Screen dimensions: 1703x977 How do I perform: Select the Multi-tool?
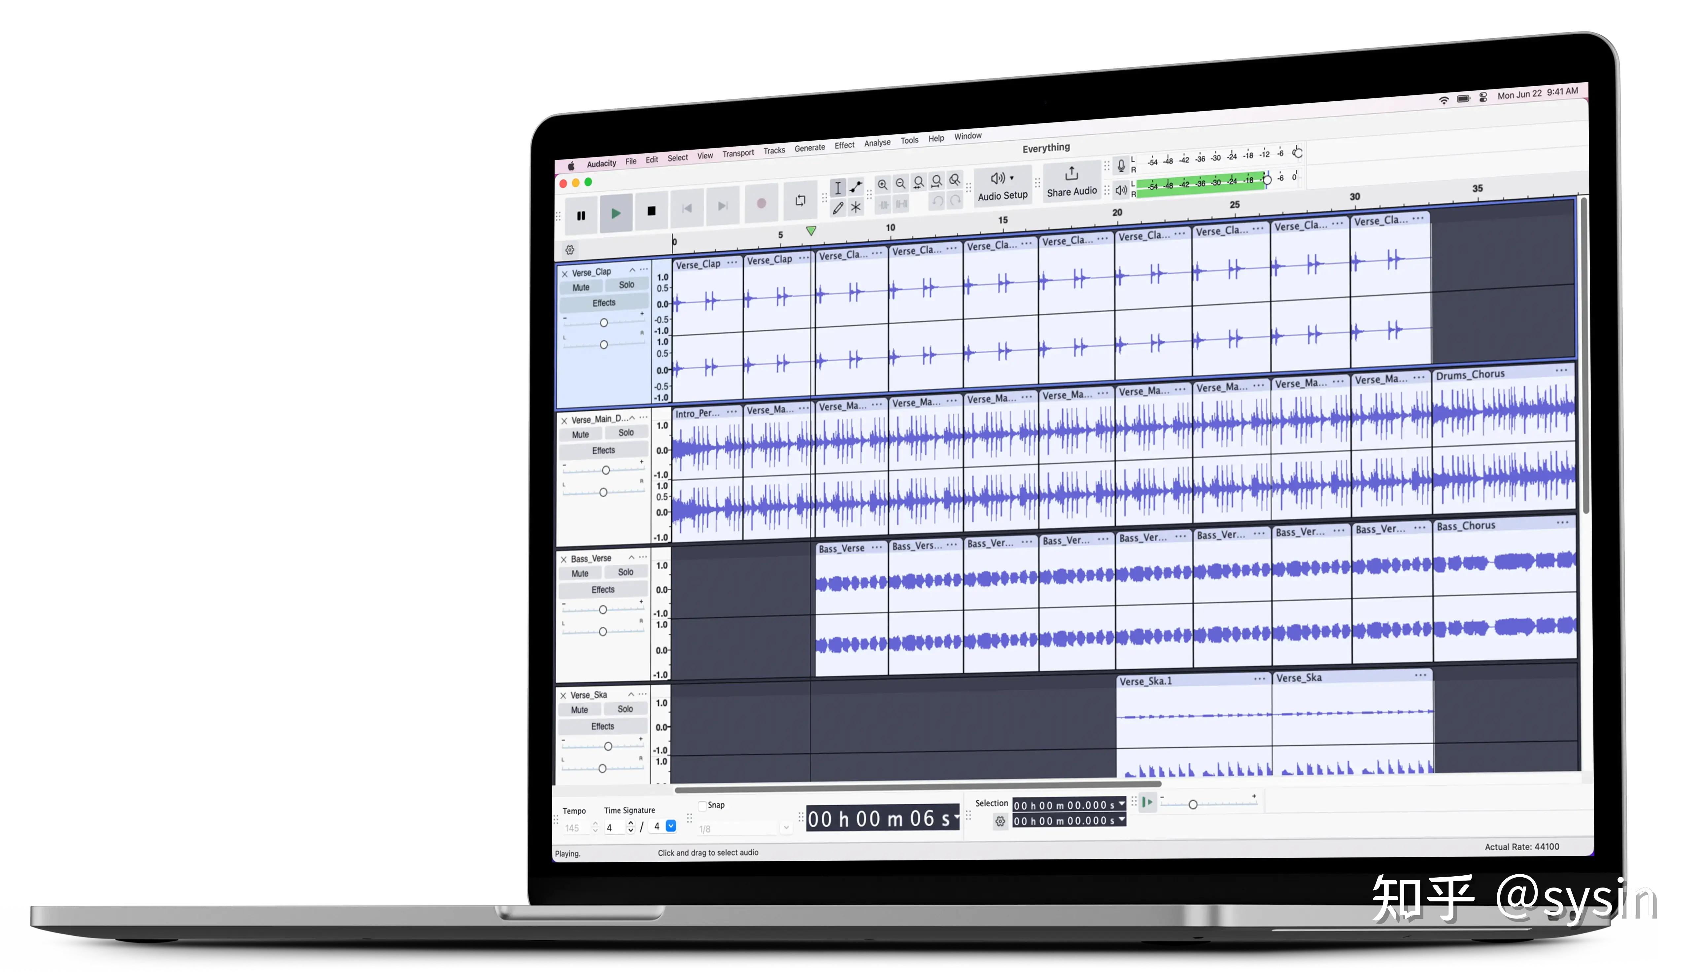click(856, 207)
